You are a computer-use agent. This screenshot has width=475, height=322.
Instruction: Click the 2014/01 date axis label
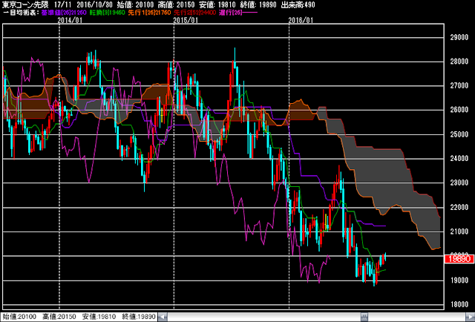click(x=70, y=20)
